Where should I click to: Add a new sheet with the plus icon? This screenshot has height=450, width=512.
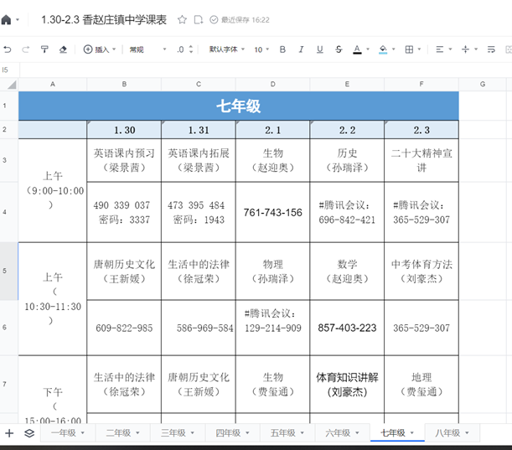pos(9,433)
